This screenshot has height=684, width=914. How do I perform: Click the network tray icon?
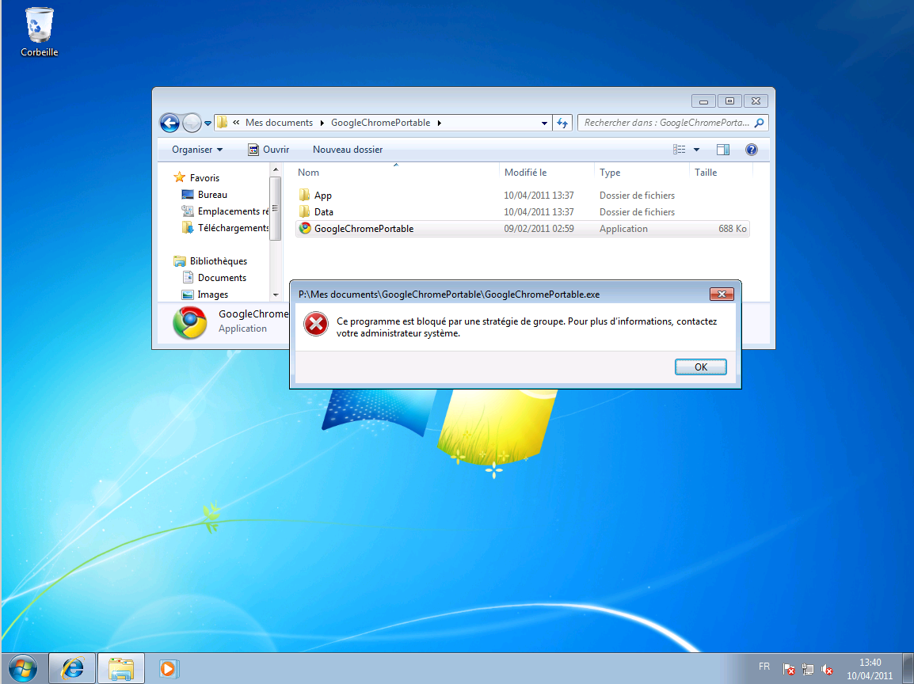click(808, 670)
